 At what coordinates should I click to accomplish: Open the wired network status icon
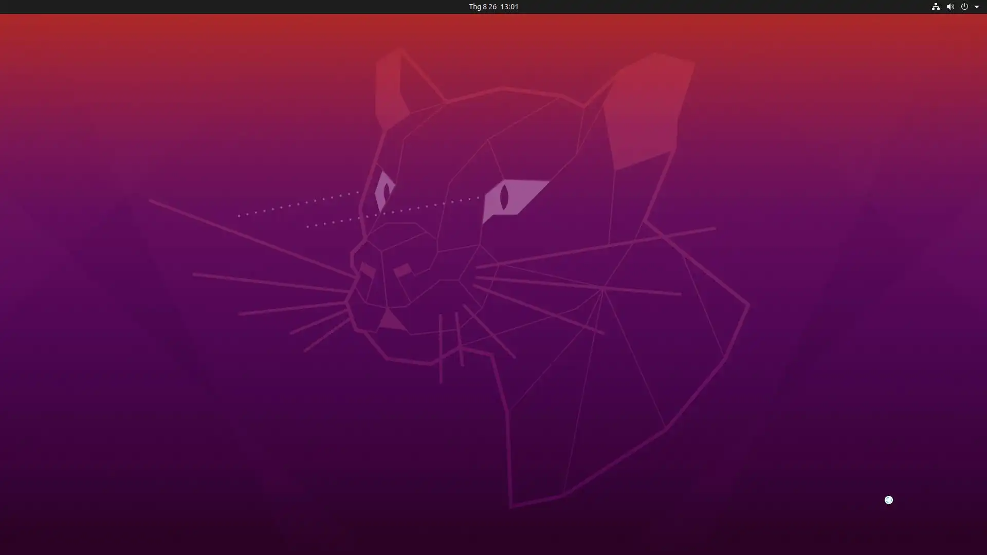[x=936, y=7]
